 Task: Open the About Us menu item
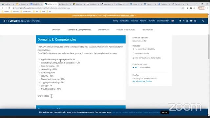[x=143, y=21]
